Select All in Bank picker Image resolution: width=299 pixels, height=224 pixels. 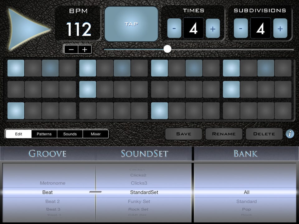pyautogui.click(x=247, y=192)
